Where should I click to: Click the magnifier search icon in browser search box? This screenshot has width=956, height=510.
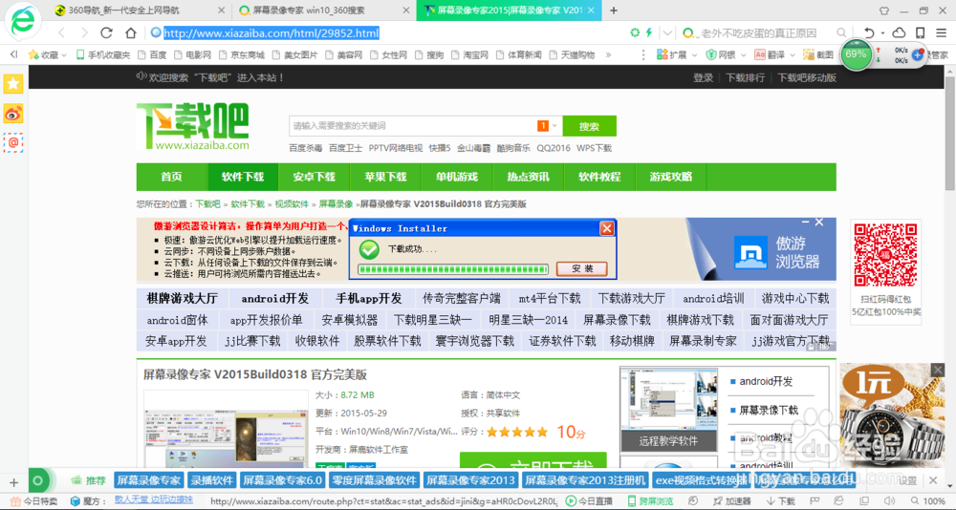(x=841, y=32)
